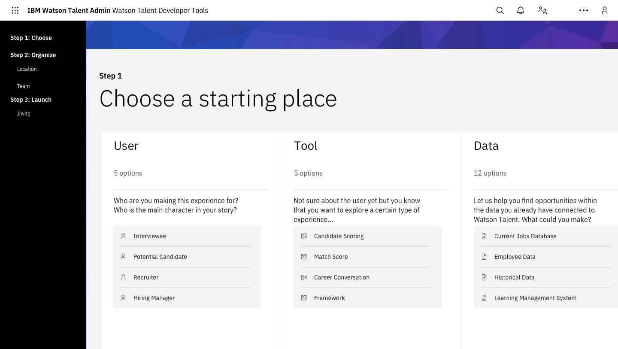Click the Tool card heading
This screenshot has height=349, width=618.
[306, 146]
